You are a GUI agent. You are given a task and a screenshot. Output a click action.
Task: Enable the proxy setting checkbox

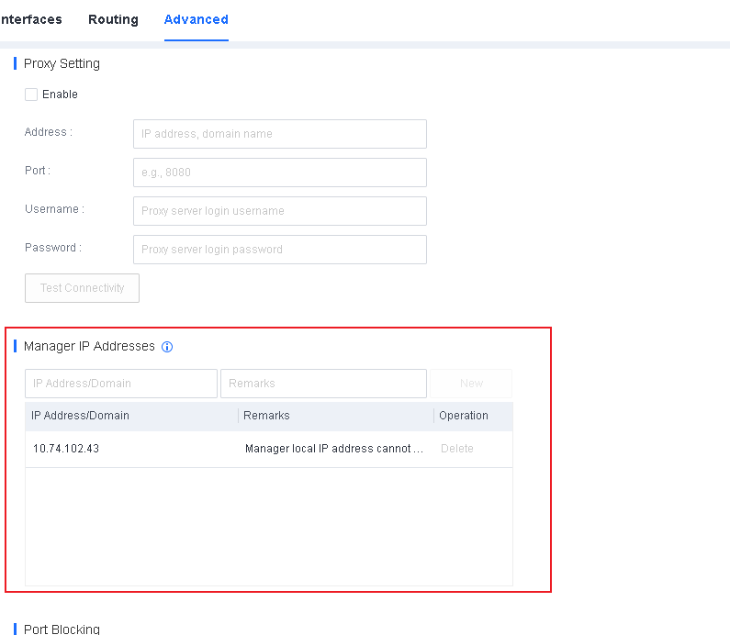(x=31, y=95)
